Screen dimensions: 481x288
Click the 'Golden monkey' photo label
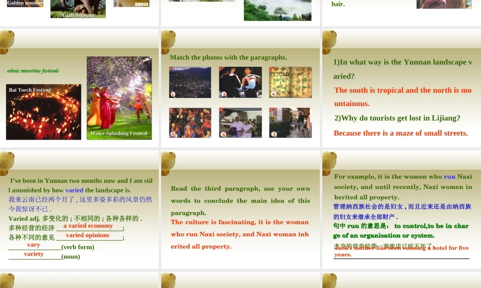click(25, 3)
